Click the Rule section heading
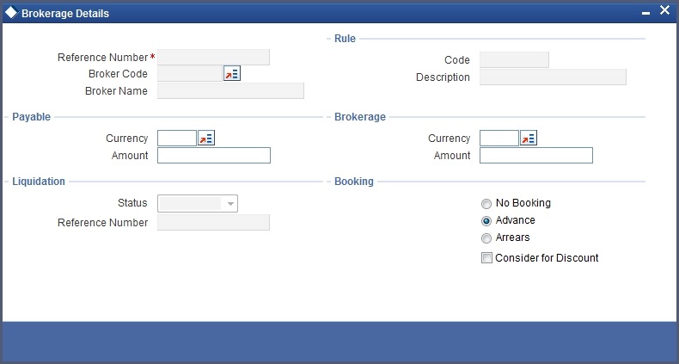 [346, 39]
